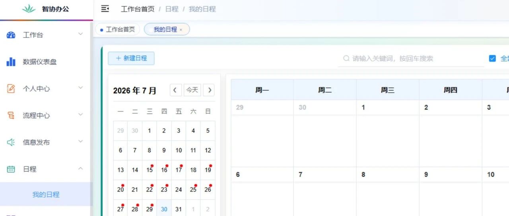The height and width of the screenshot is (216, 509).
Task: Select day 17 in the mini calendar
Action: (x=179, y=170)
